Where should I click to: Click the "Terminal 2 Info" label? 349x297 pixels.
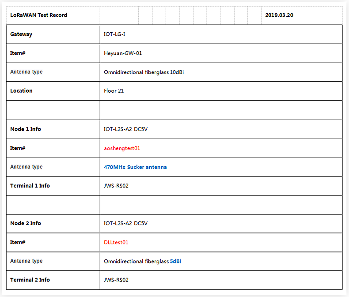30,280
